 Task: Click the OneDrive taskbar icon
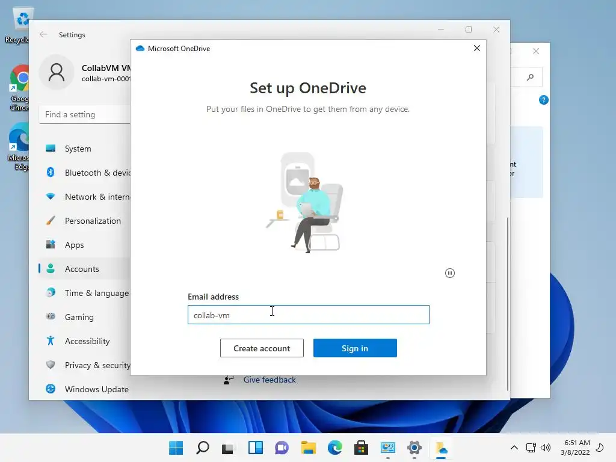[x=441, y=448]
